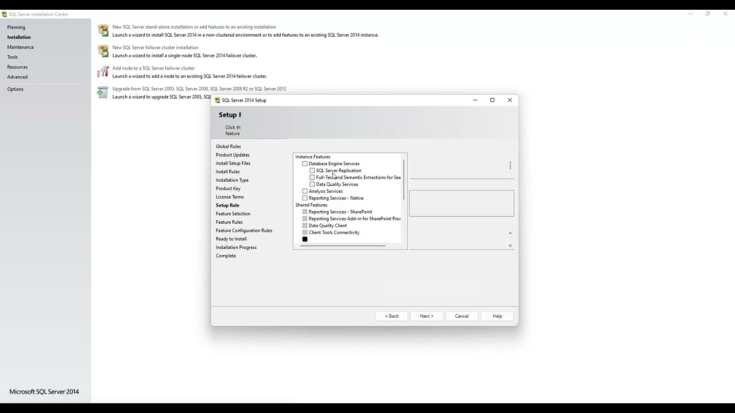Click the new stand-alone installation icon

[x=103, y=30]
